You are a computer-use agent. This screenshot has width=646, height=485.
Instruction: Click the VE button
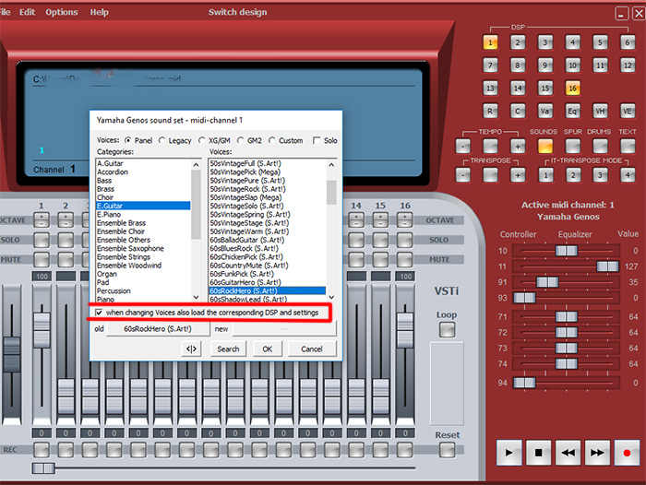click(628, 111)
